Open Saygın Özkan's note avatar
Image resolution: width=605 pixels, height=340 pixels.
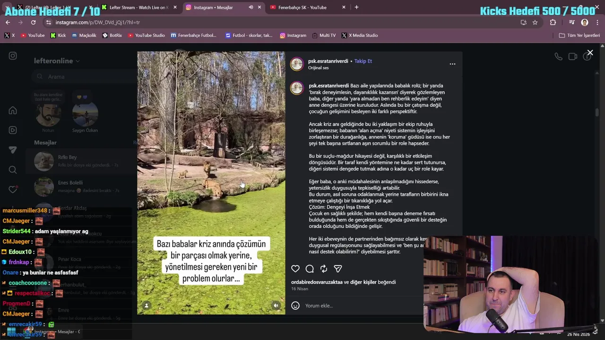coord(85,114)
